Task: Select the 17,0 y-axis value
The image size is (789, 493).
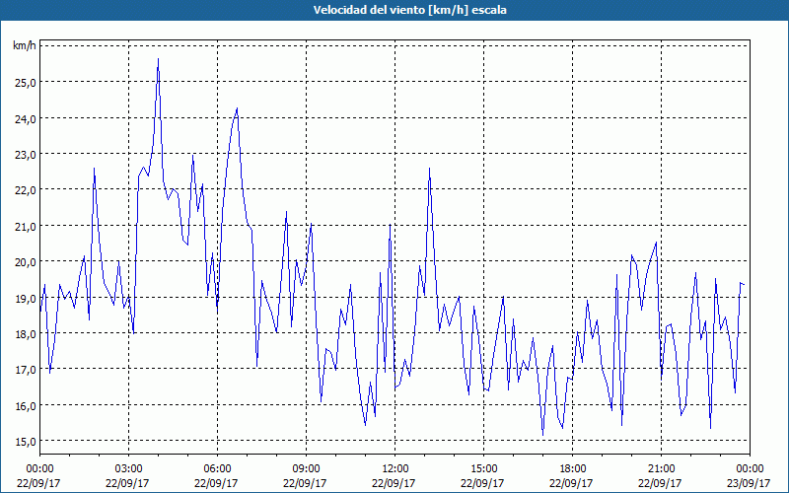Action: pos(26,370)
